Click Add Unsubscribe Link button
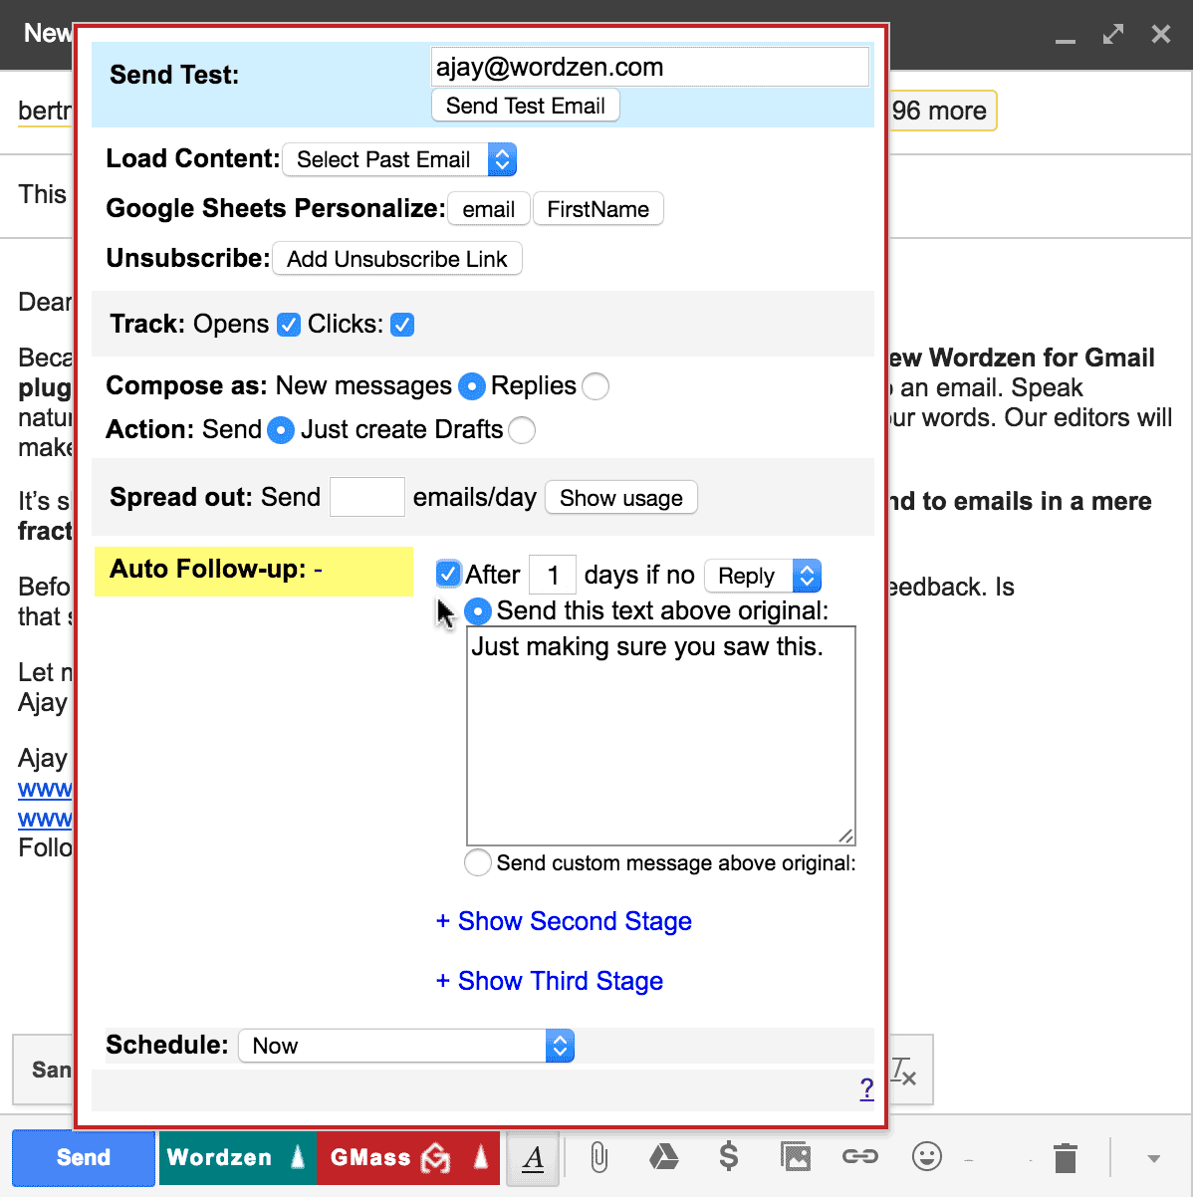 pyautogui.click(x=397, y=259)
